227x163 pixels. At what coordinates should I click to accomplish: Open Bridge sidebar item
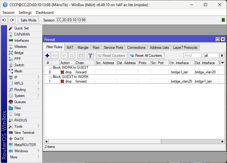coord(25,53)
